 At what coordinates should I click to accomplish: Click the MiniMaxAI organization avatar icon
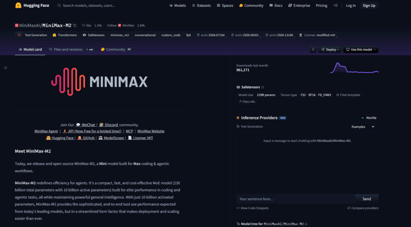point(16,25)
